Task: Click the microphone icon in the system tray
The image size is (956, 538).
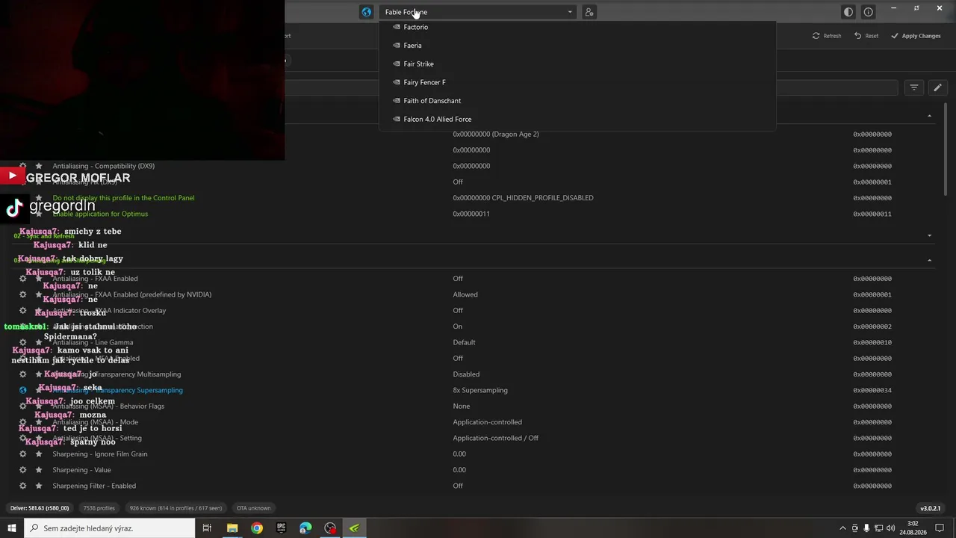Action: pyautogui.click(x=866, y=528)
